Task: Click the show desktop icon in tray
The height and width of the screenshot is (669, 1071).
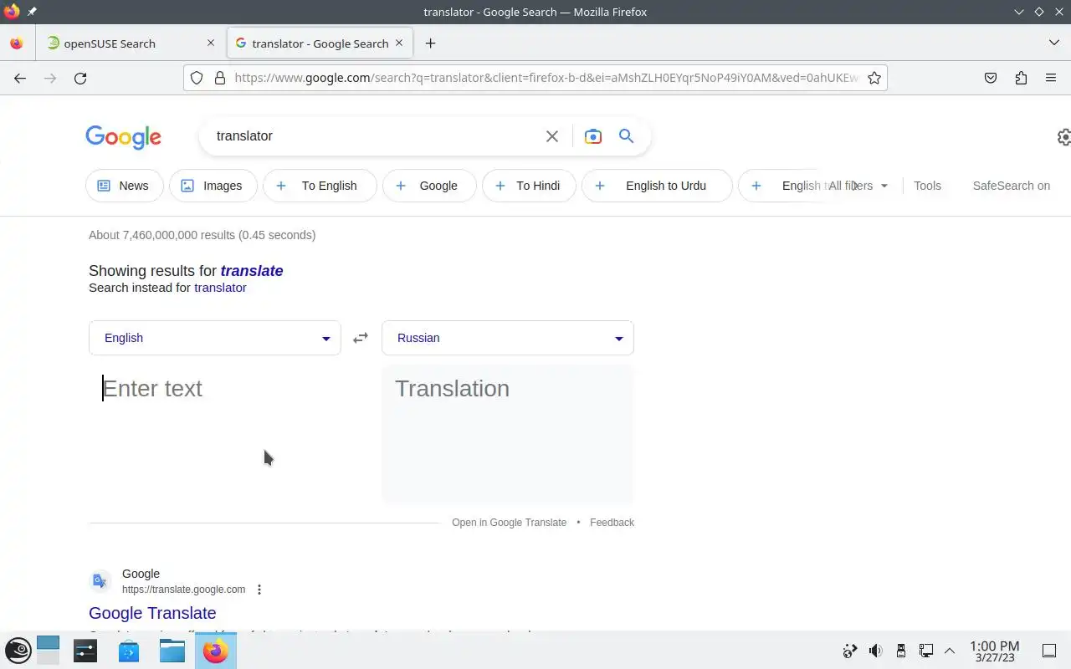Action: pyautogui.click(x=1049, y=651)
